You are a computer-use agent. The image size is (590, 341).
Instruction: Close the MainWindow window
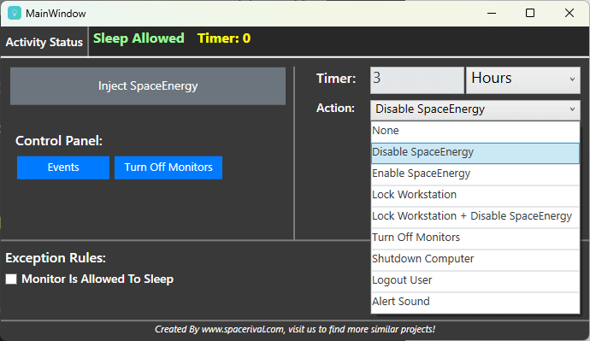(569, 13)
